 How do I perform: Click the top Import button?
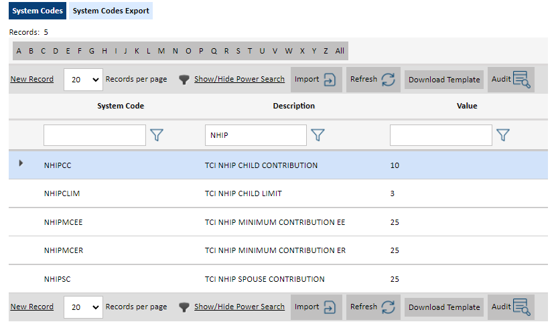point(316,80)
